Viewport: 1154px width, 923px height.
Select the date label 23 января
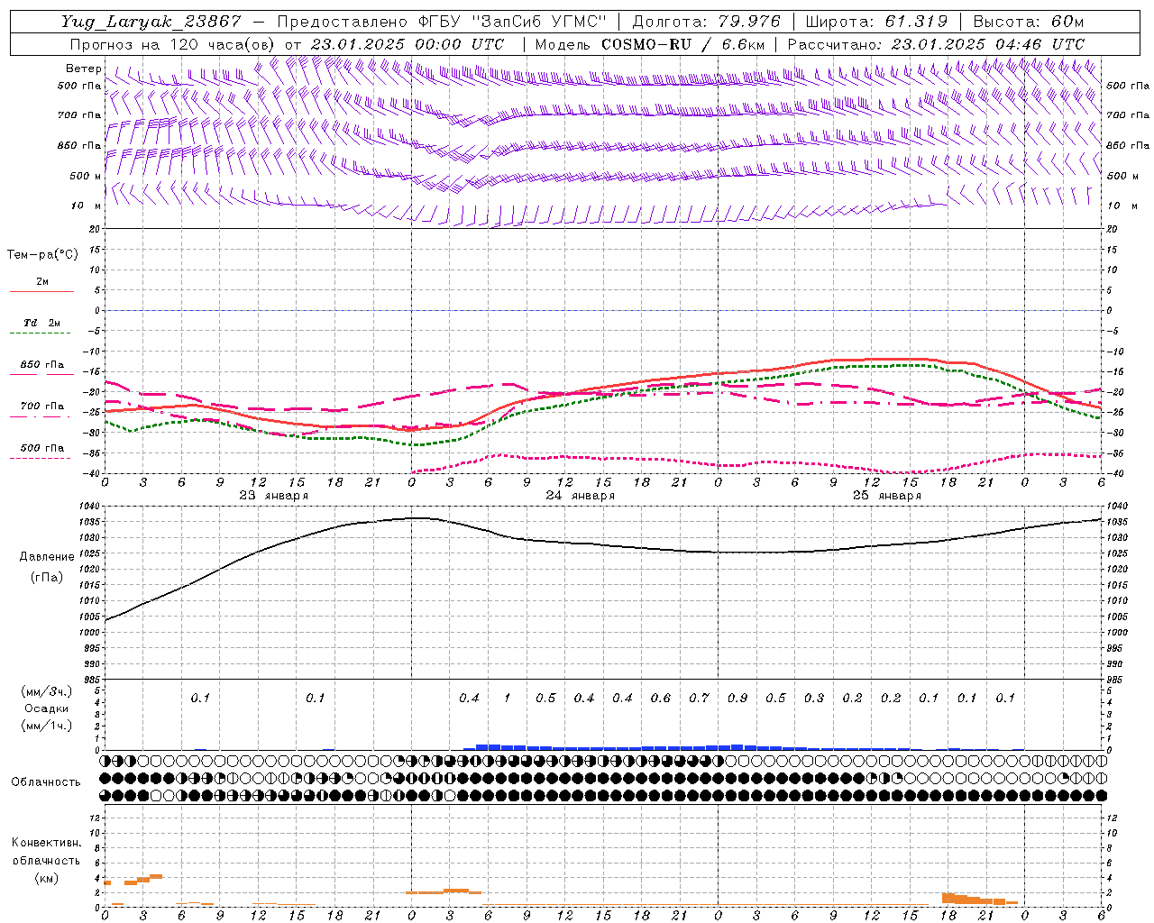click(x=274, y=496)
